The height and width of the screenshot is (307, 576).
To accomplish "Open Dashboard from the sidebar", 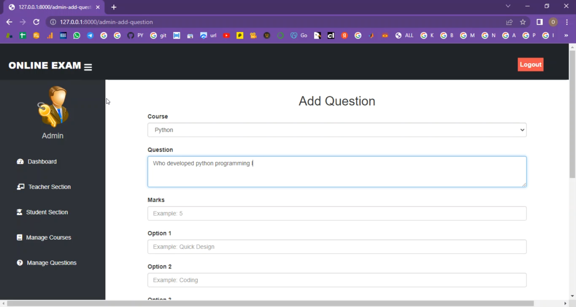I will pyautogui.click(x=36, y=162).
